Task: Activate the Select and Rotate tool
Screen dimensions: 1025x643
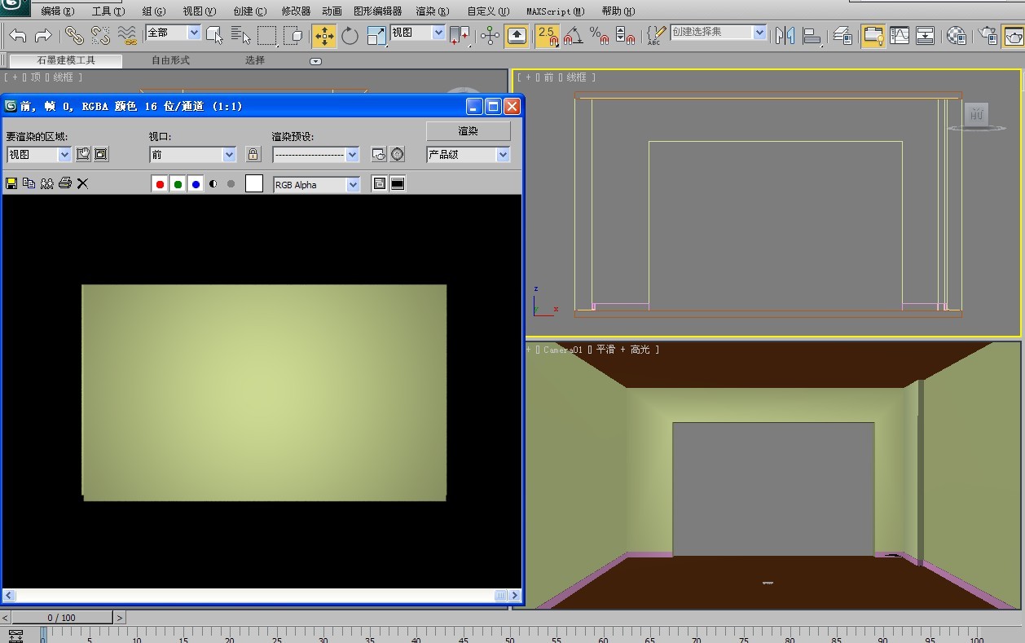Action: (x=350, y=35)
